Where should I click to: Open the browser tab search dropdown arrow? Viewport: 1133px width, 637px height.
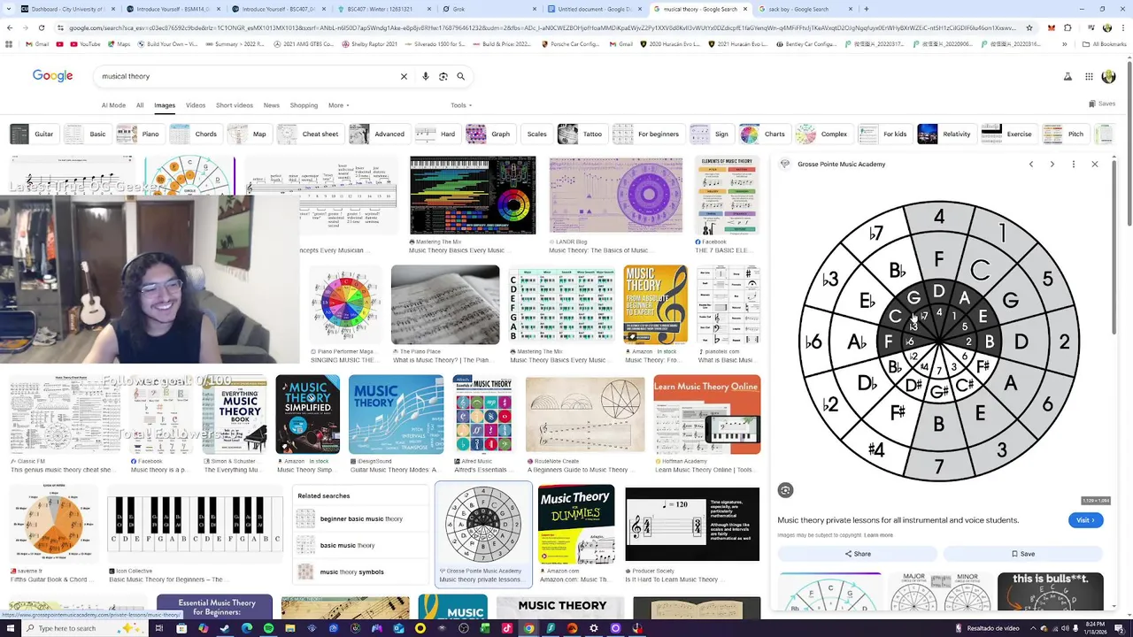[9, 9]
